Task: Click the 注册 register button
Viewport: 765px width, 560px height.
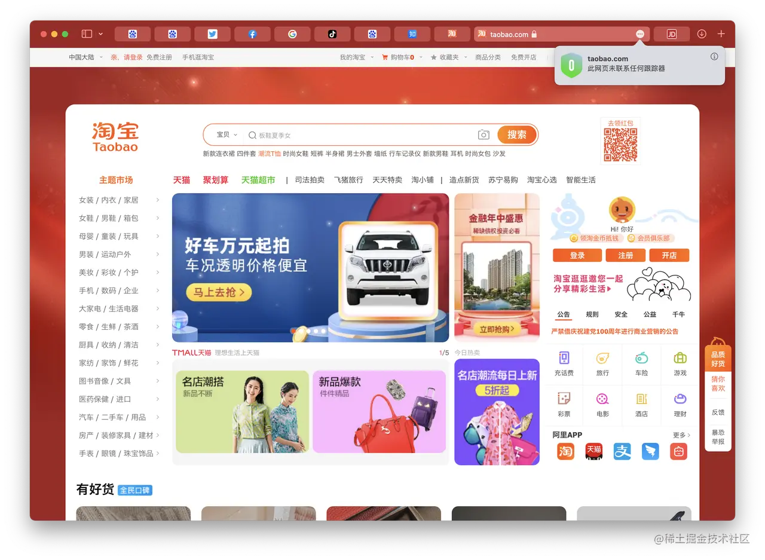Action: click(626, 255)
